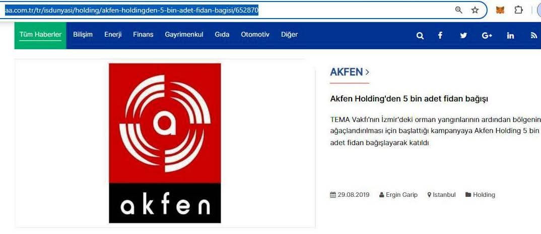Image resolution: width=541 pixels, height=234 pixels.
Task: Go to the Gayrimenkul section
Action: (184, 35)
